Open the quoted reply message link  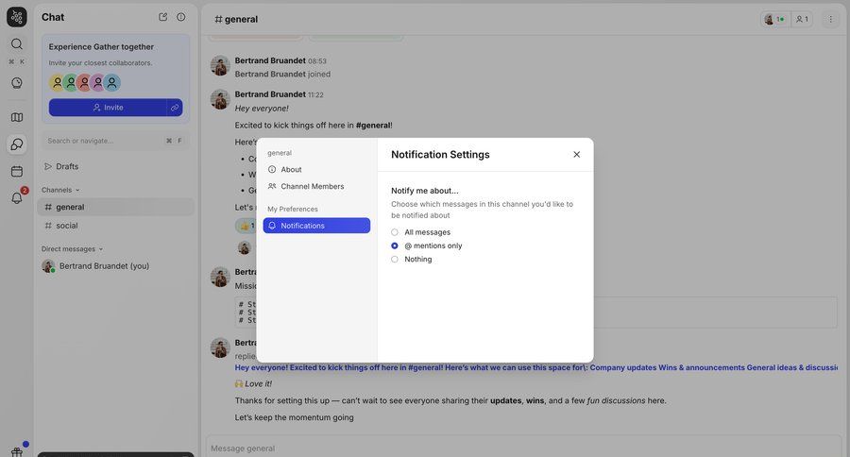(535, 367)
